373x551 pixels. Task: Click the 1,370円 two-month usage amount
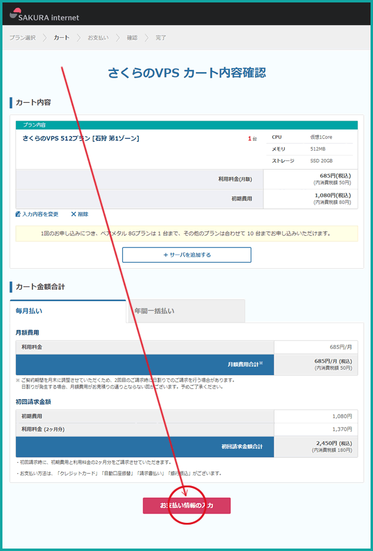pos(342,429)
